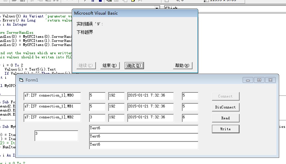Click the 'ave ServerHandles' comment line
This screenshot has width=286, height=164.
[17, 33]
